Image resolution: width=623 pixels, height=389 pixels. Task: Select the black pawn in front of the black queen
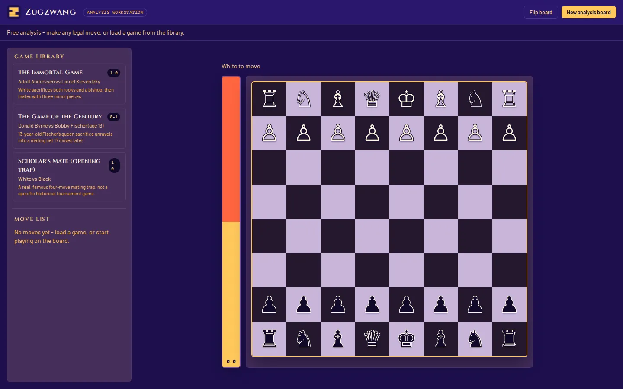coord(372,305)
